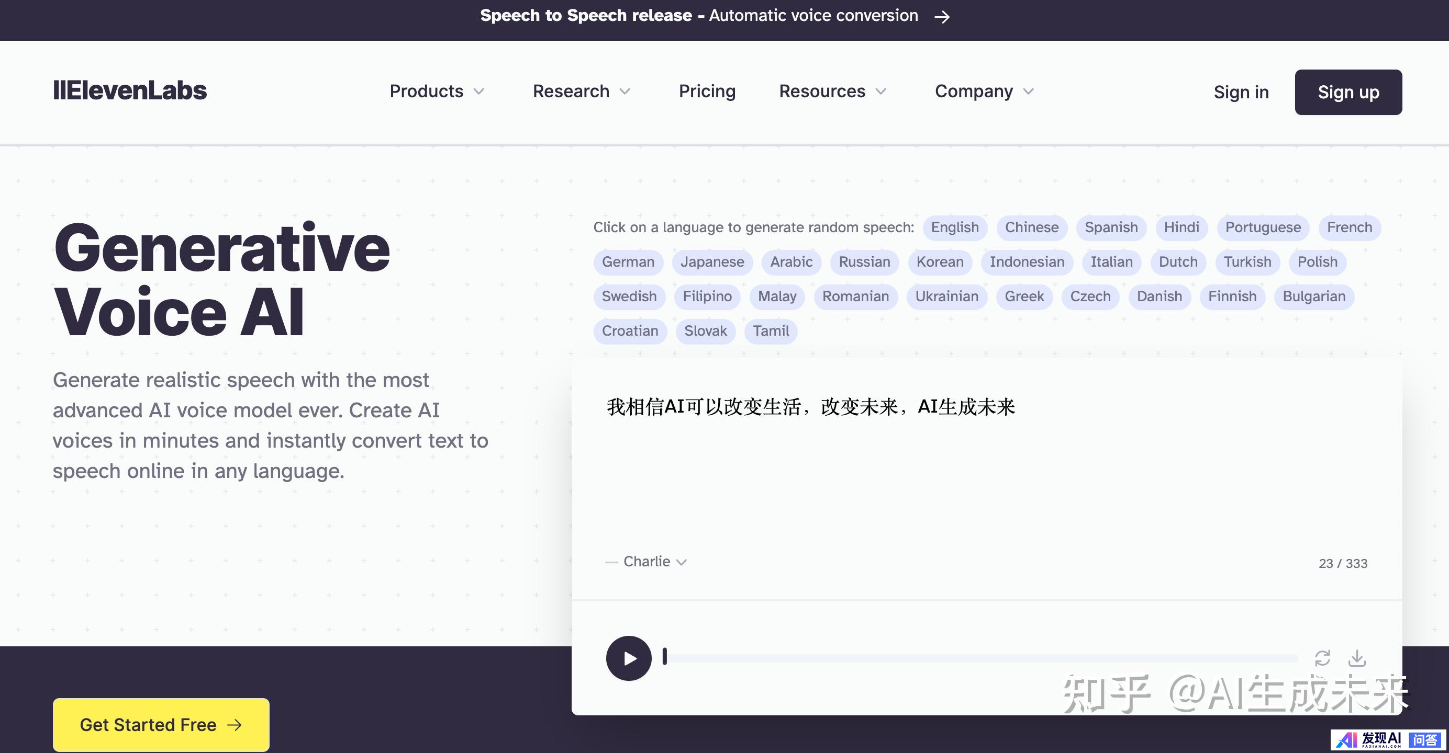Select Finnish language chip
Screen dimensions: 1449x753
tap(1232, 296)
